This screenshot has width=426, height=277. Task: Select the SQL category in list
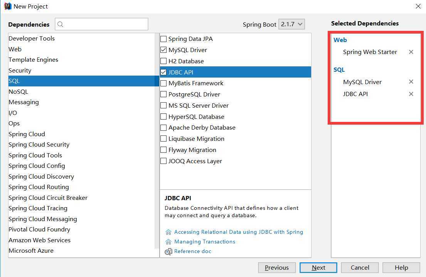click(x=84, y=81)
